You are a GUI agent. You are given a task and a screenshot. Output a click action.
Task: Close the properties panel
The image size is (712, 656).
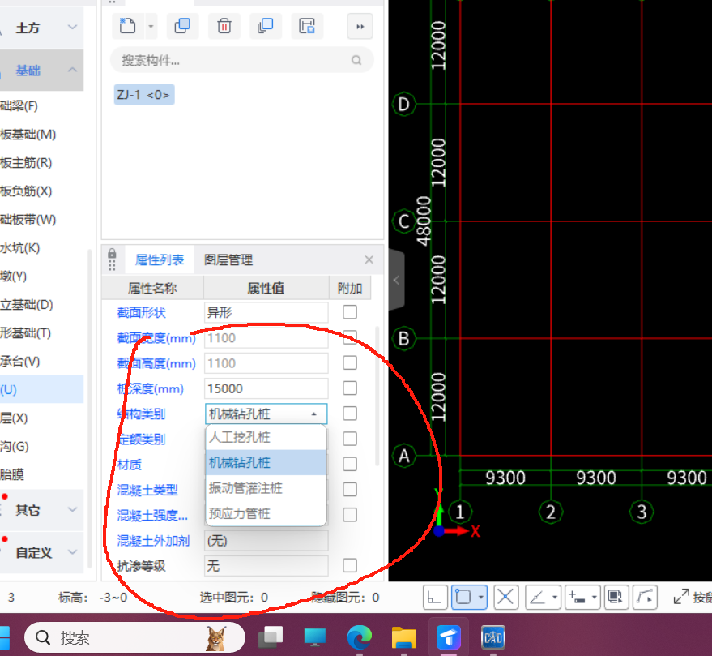[369, 259]
